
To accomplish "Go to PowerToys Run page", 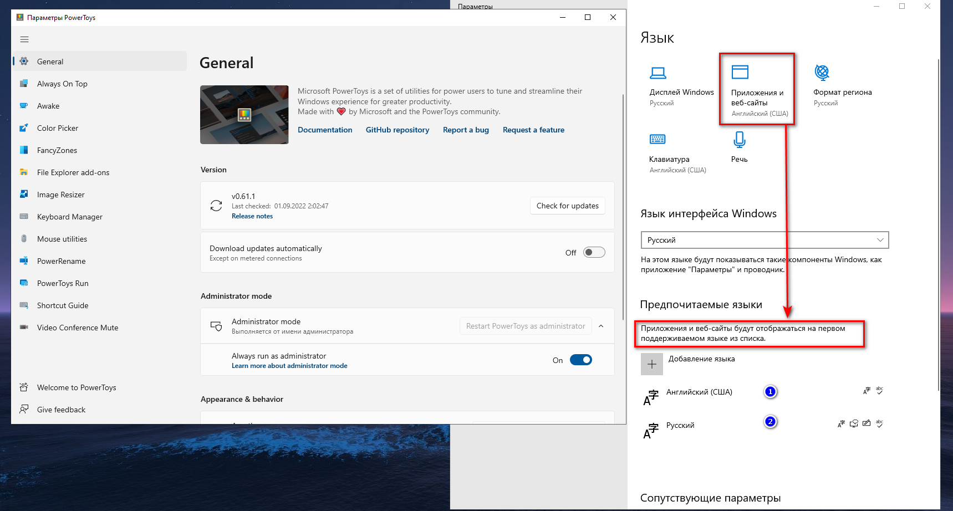I will coord(63,283).
